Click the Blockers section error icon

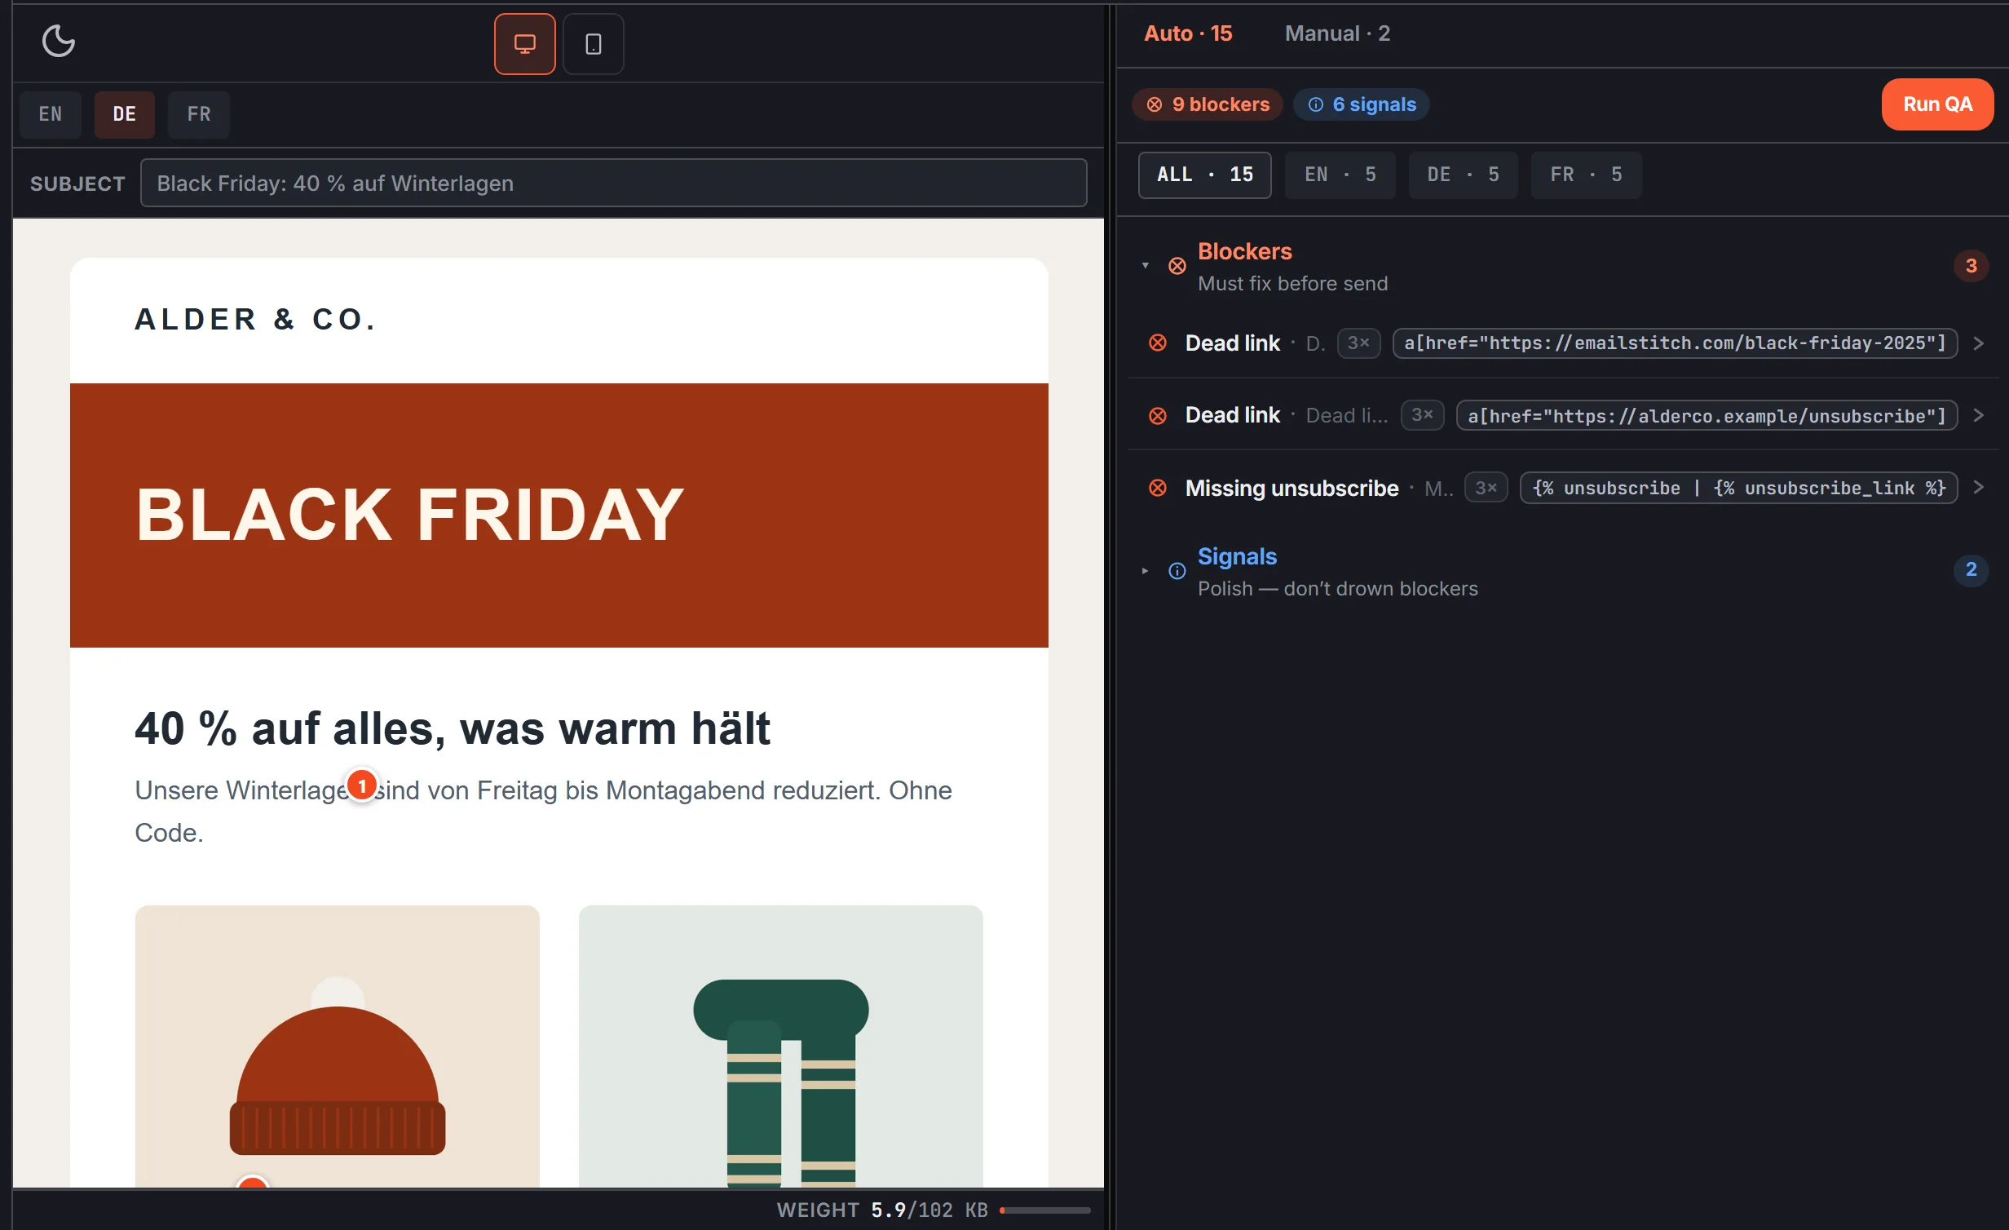1177,266
